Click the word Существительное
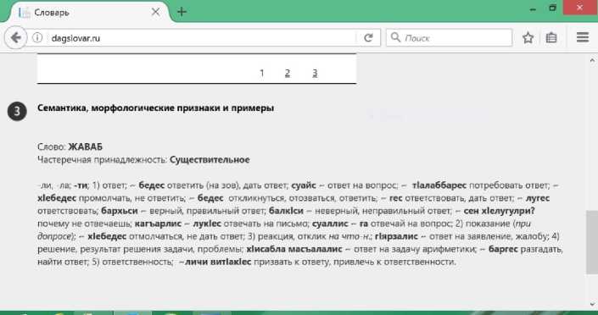Image resolution: width=598 pixels, height=315 pixels. (x=210, y=159)
